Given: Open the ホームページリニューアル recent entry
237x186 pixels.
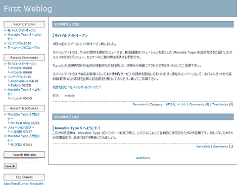Looking at the screenshot, I should click(24, 47).
